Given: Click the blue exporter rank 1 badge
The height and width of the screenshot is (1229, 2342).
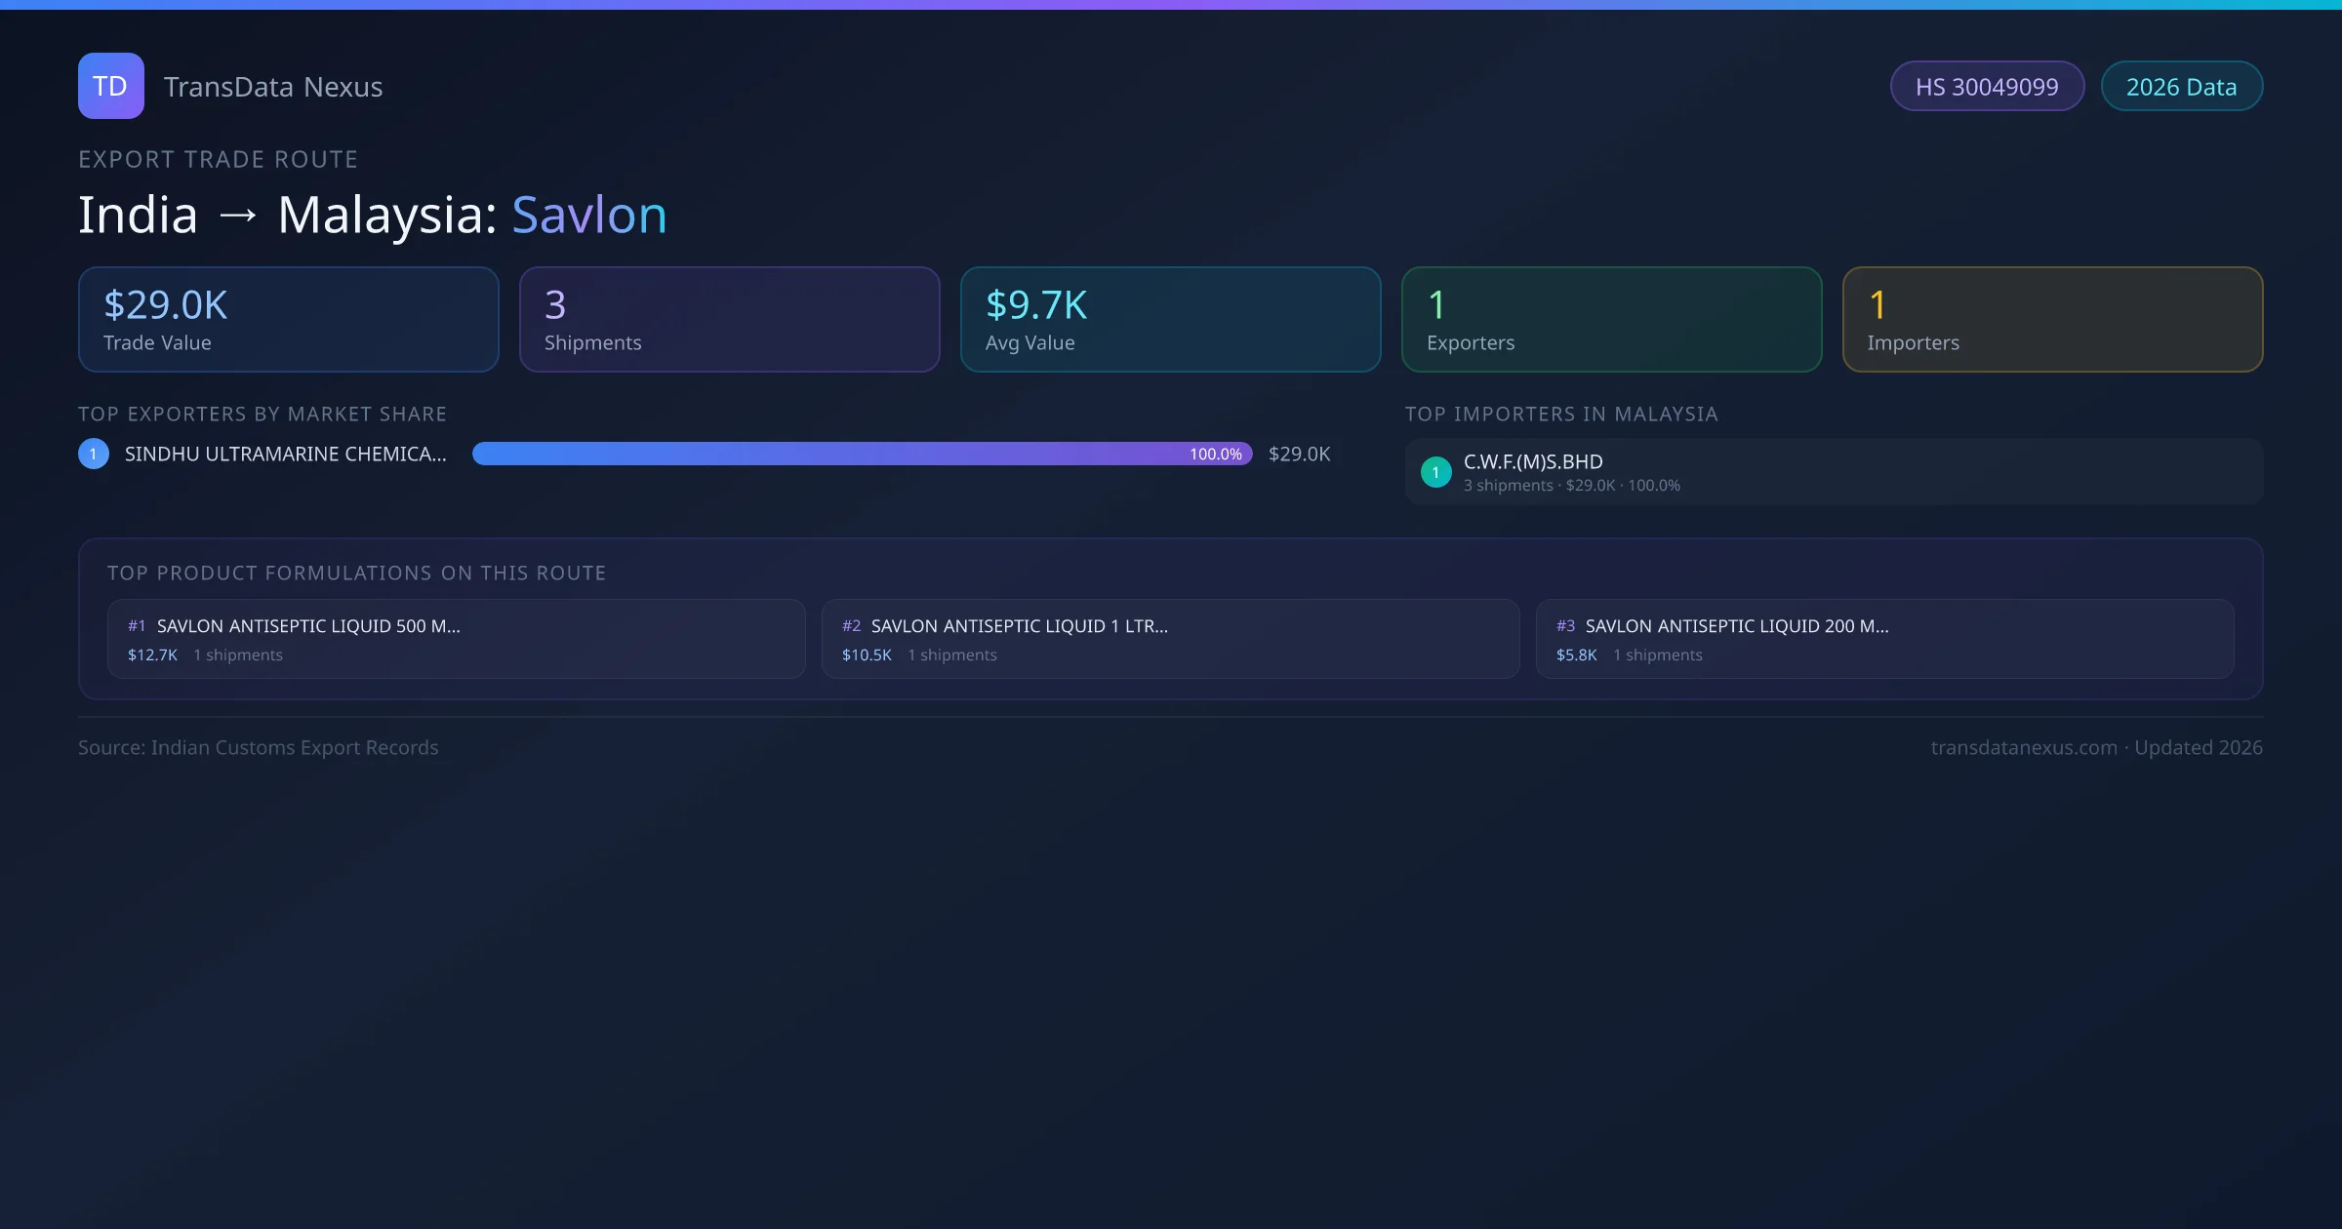Looking at the screenshot, I should click(94, 454).
